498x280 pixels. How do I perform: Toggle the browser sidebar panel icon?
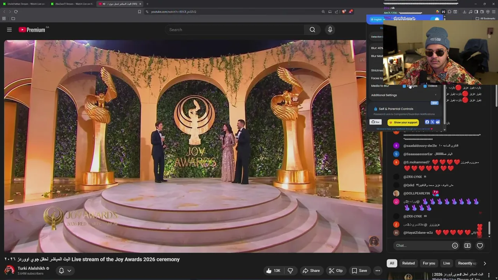(476, 12)
